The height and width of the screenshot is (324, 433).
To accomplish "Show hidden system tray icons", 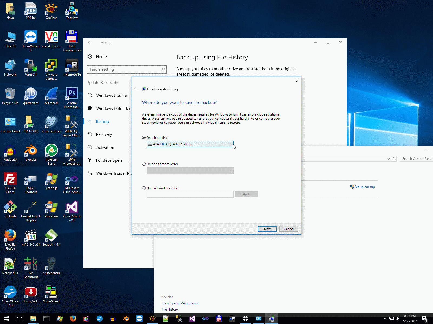I will tap(385, 319).
